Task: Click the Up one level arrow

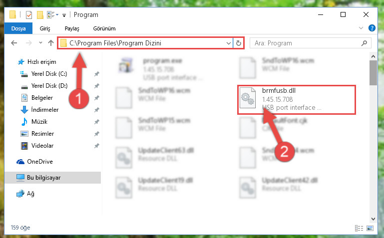Action: 51,43
